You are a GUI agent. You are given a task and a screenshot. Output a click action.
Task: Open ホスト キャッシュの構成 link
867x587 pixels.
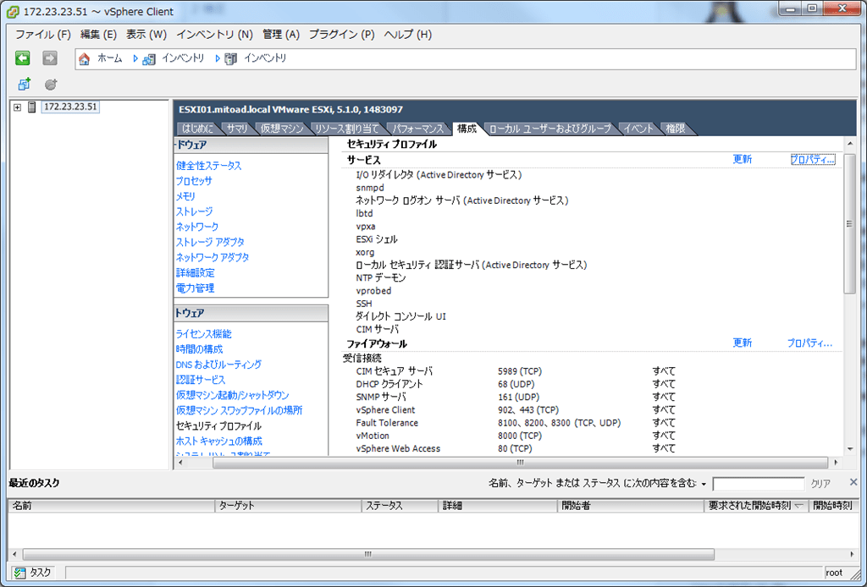tap(219, 442)
